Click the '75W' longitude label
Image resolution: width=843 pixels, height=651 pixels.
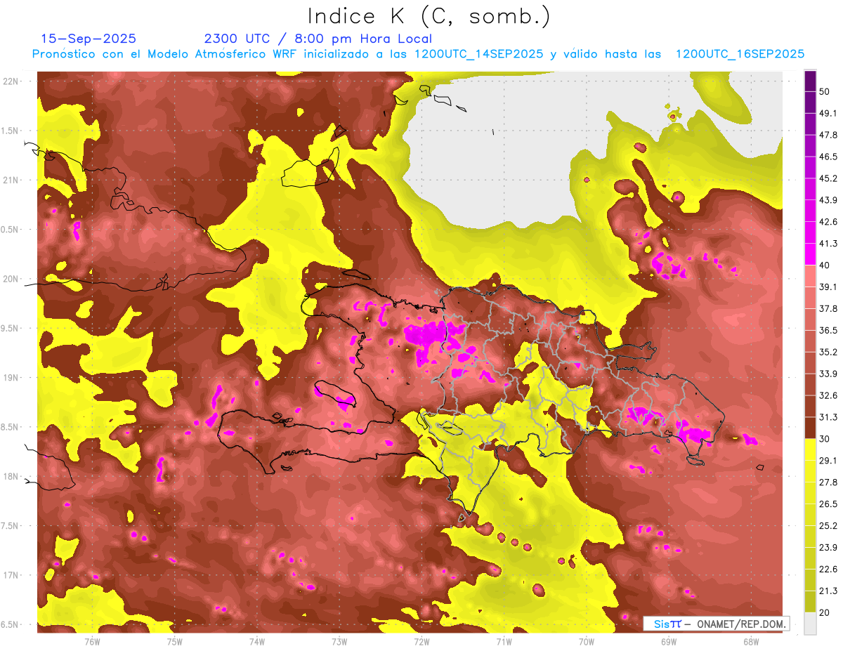click(x=175, y=642)
